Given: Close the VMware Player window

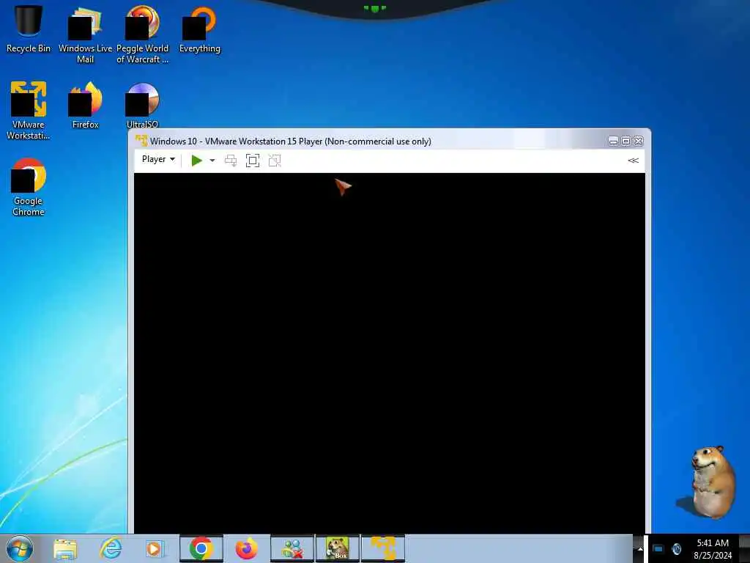Looking at the screenshot, I should (x=639, y=141).
